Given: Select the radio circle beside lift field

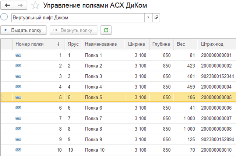Looking at the screenshot, I should tap(4, 17).
